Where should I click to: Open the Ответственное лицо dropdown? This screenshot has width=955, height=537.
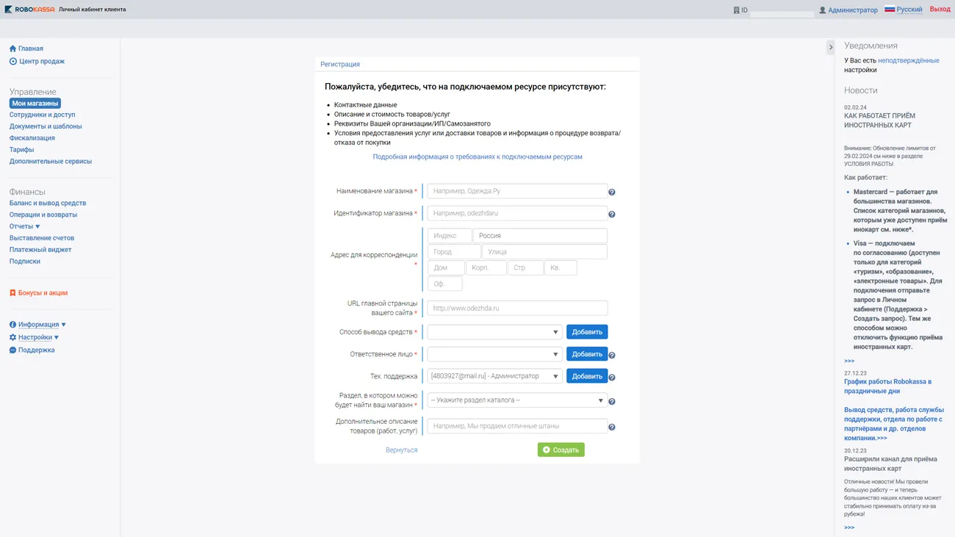tap(494, 354)
